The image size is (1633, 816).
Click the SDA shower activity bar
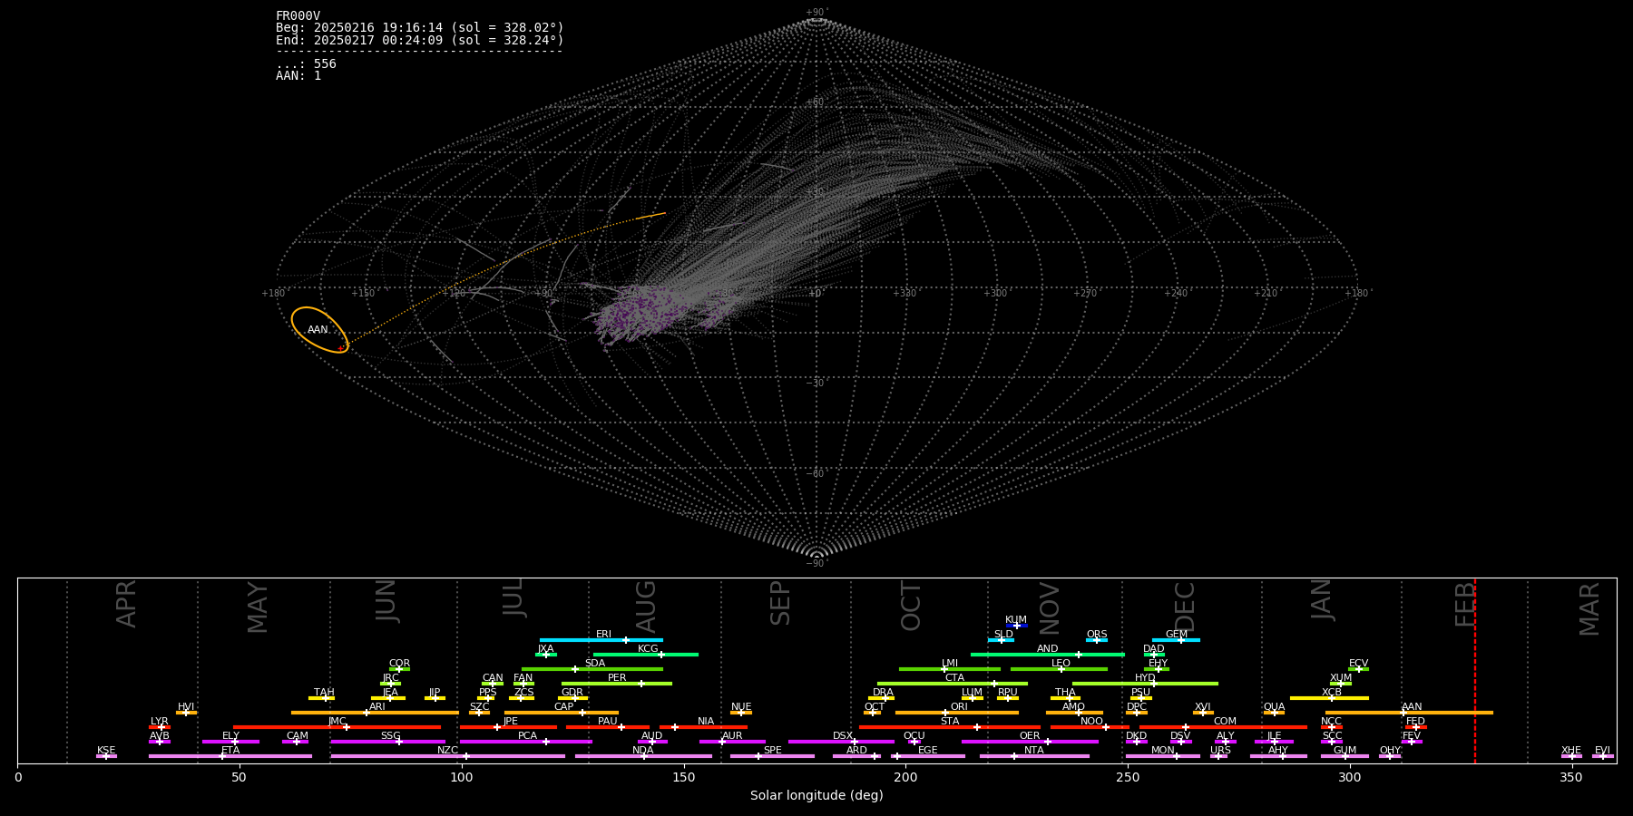tap(592, 669)
